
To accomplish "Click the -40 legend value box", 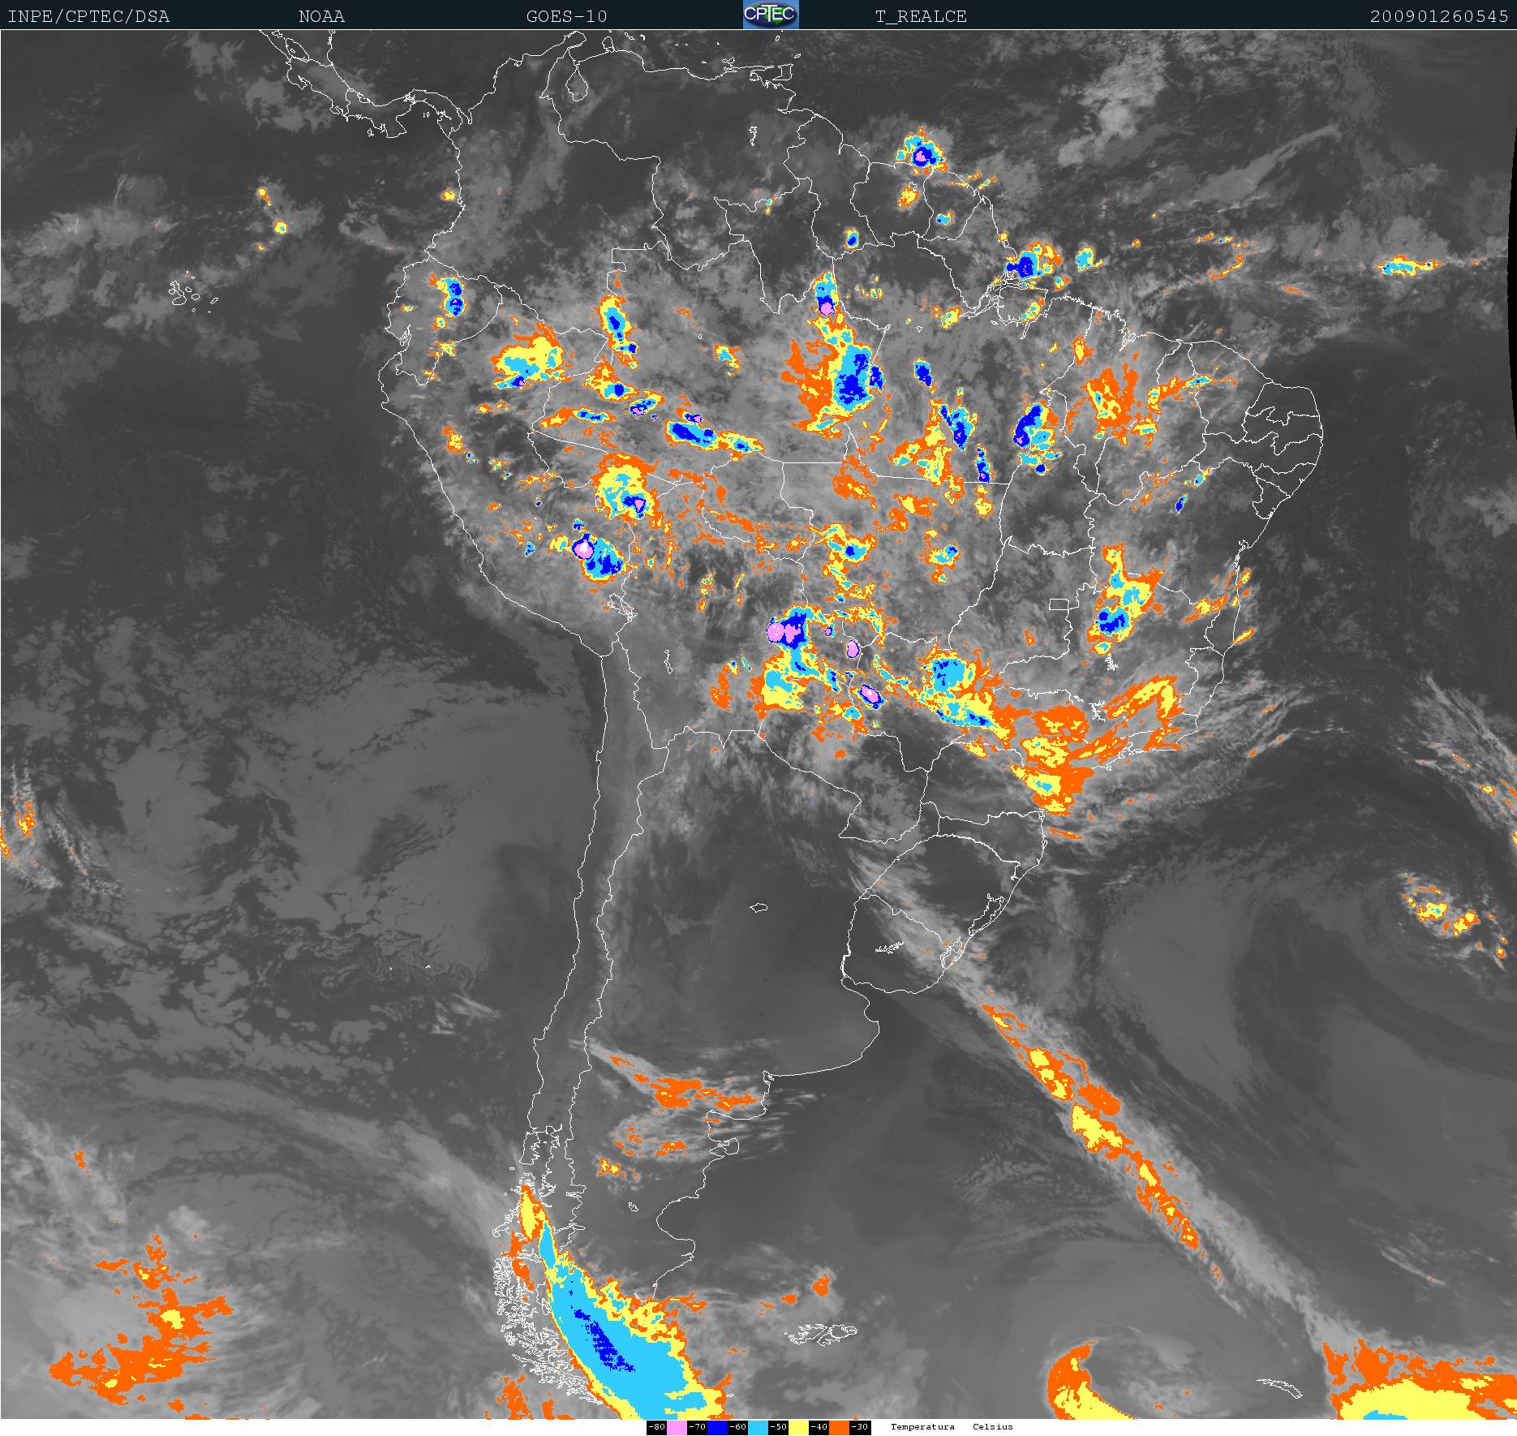I will pos(819,1427).
